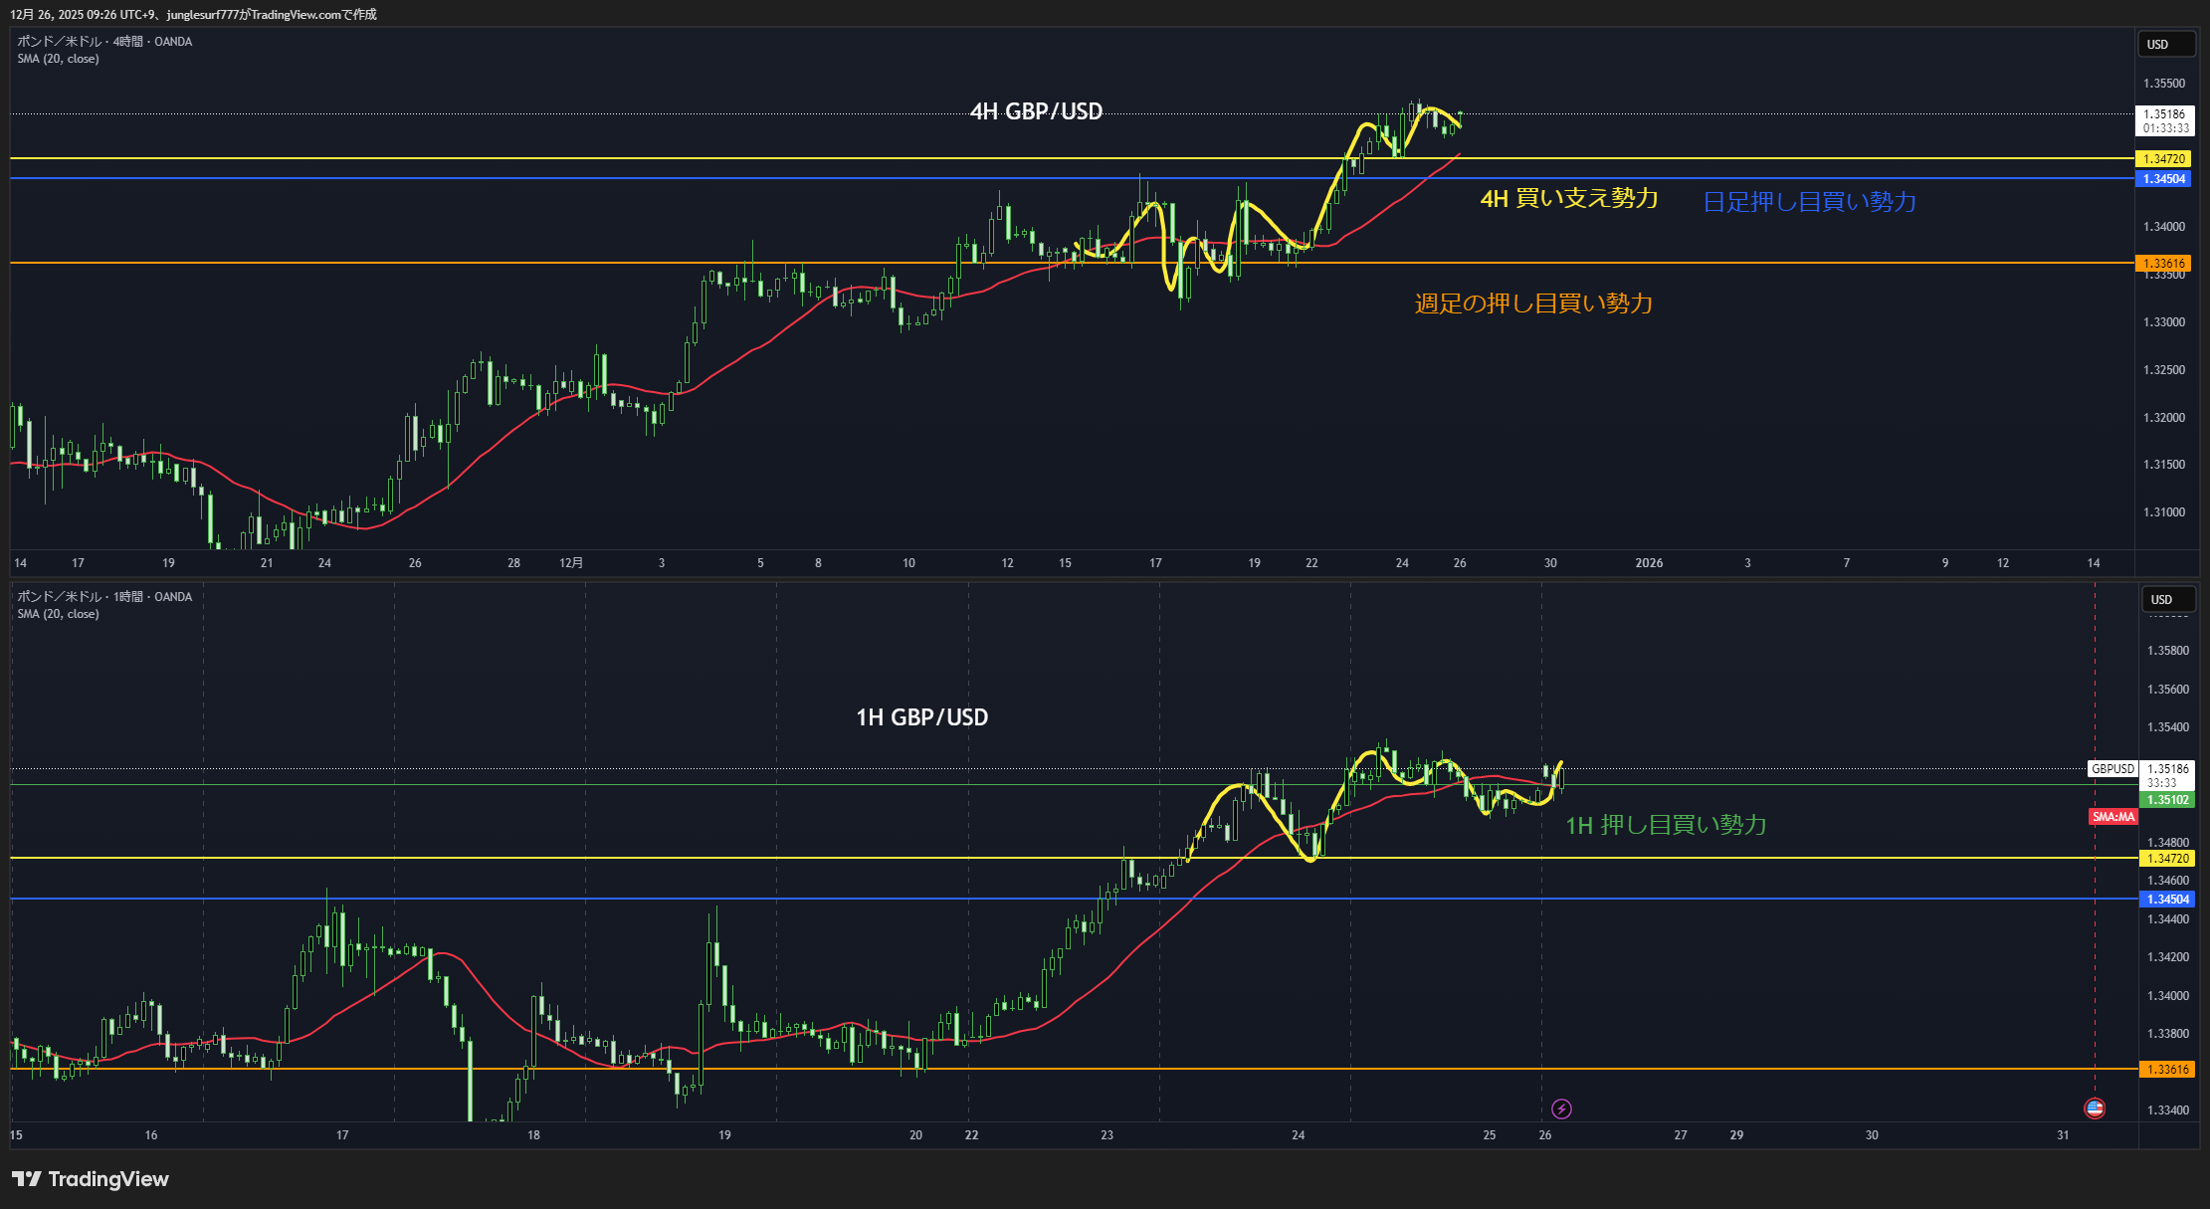Click orange 1.33616 price label on lower chart

[x=2166, y=1070]
